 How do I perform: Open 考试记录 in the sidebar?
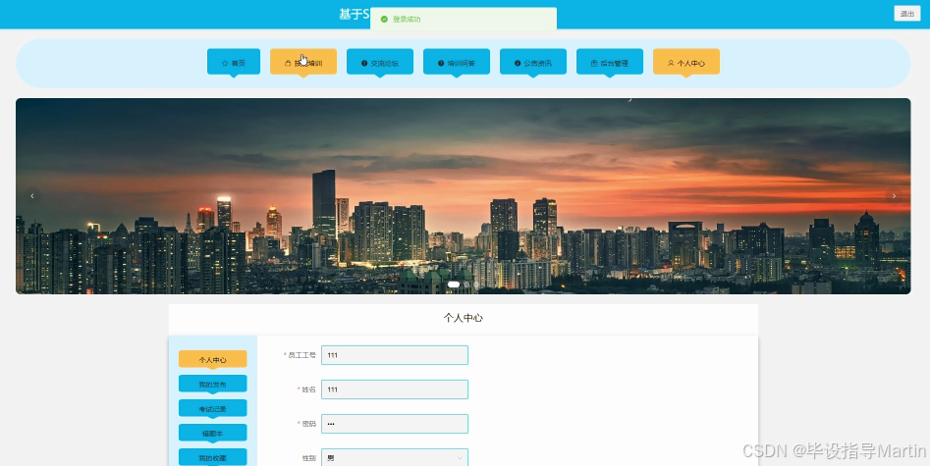[x=212, y=408]
